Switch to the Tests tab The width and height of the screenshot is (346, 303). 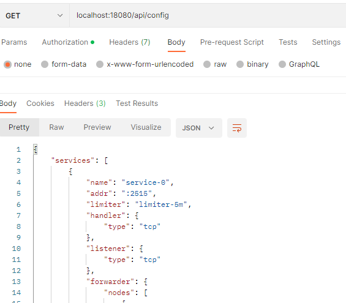coord(288,42)
